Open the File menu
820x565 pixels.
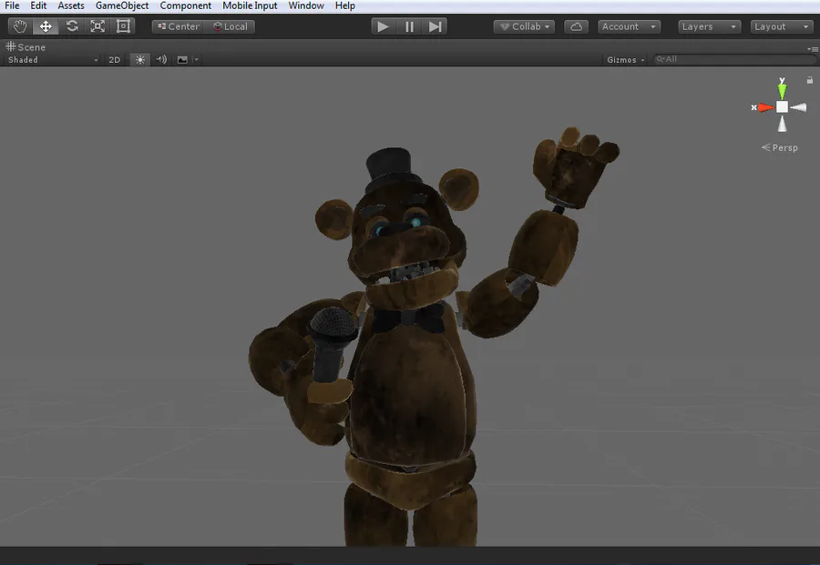(x=12, y=5)
